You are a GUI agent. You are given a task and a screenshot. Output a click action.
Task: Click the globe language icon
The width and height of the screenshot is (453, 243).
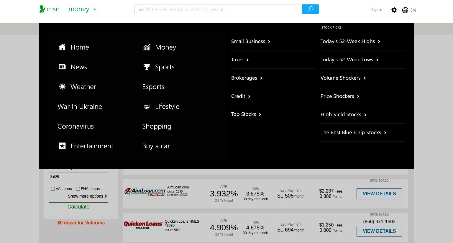[x=405, y=10]
